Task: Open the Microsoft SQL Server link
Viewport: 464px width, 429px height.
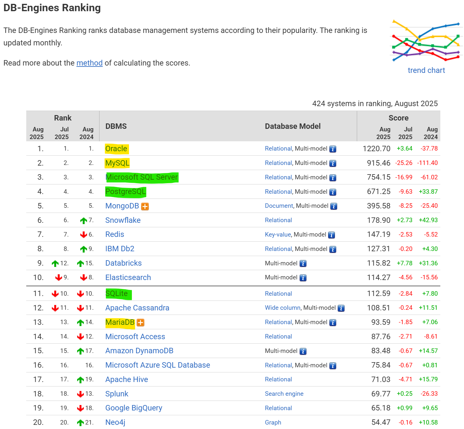Action: 141,177
